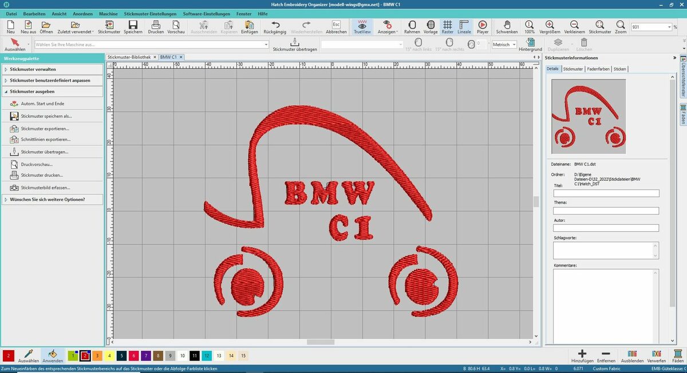687x373 pixels.
Task: Click the Drucken print icon
Action: coord(156,27)
